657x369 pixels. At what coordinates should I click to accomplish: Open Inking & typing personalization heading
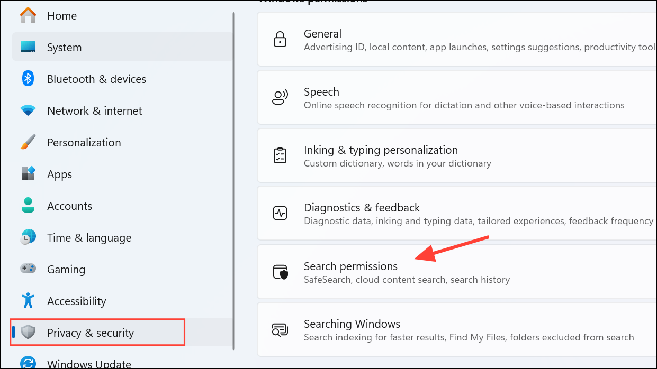point(381,150)
